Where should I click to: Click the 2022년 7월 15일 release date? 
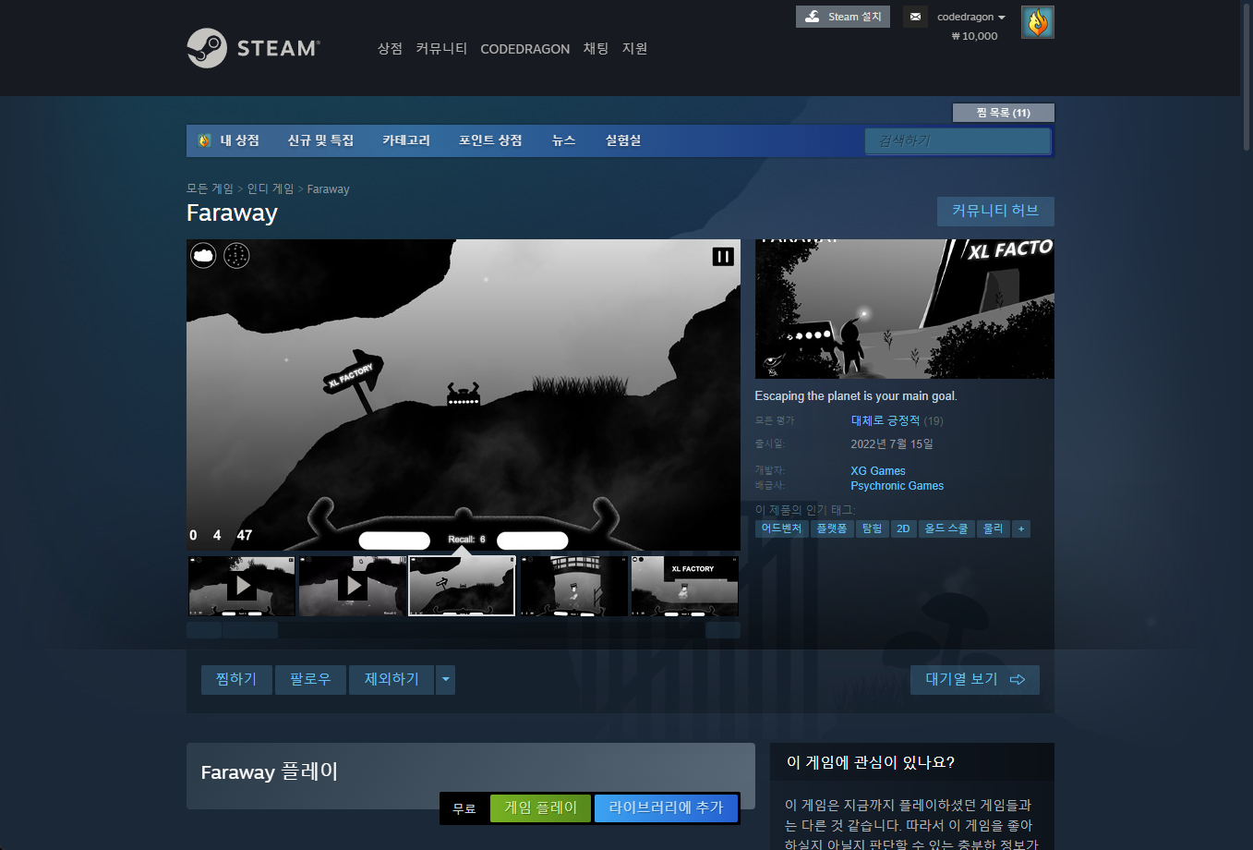[x=892, y=443]
